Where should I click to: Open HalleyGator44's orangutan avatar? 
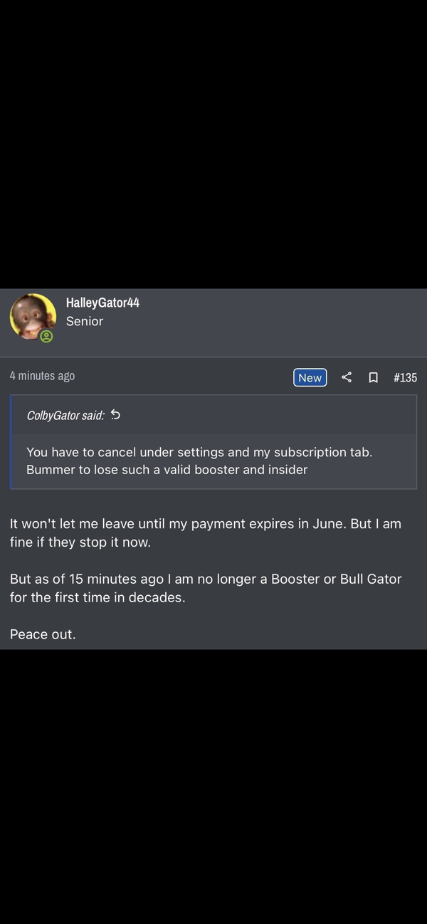coord(32,315)
